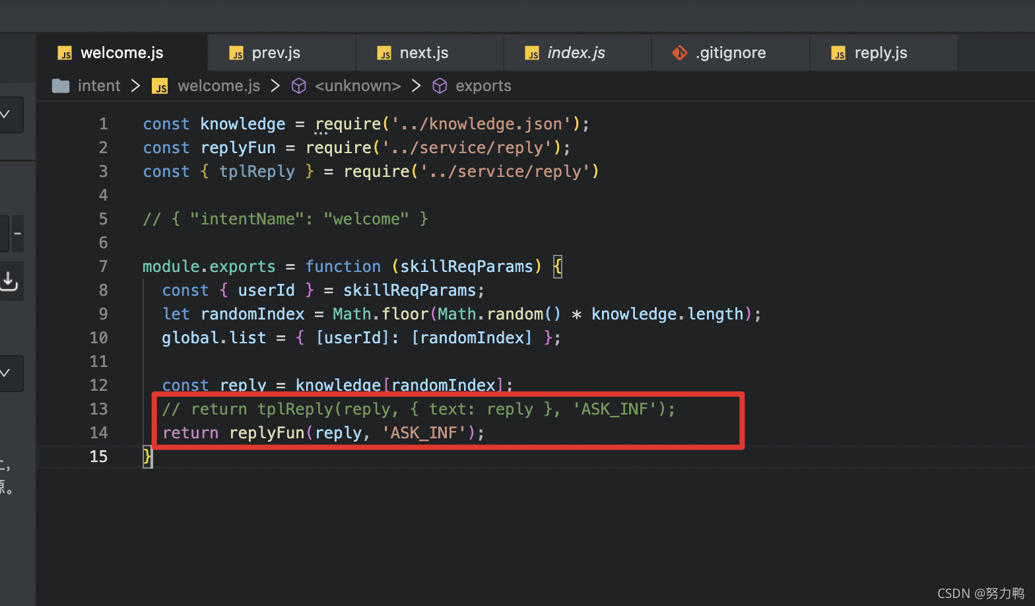Expand breadcrumb chevron after intent

pos(136,86)
